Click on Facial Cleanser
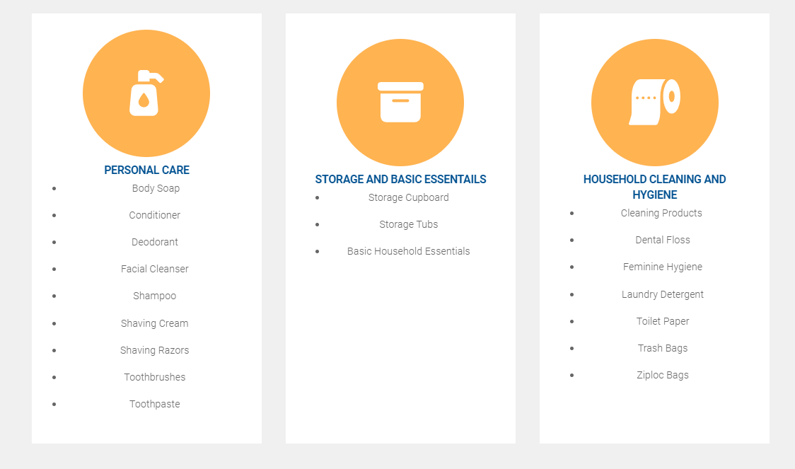The width and height of the screenshot is (795, 469). click(x=155, y=270)
